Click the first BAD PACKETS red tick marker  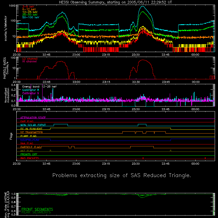[143, 158]
